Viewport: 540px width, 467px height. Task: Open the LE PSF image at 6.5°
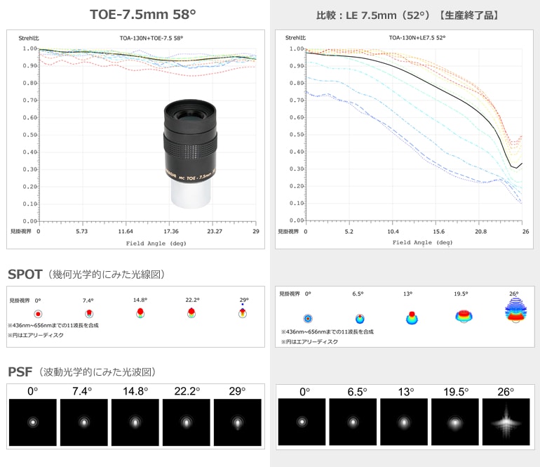(353, 422)
